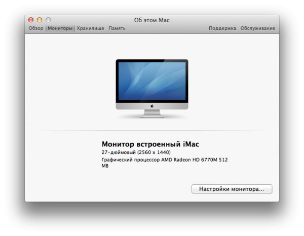Click the iMac display image
The width and height of the screenshot is (304, 236).
click(x=152, y=88)
